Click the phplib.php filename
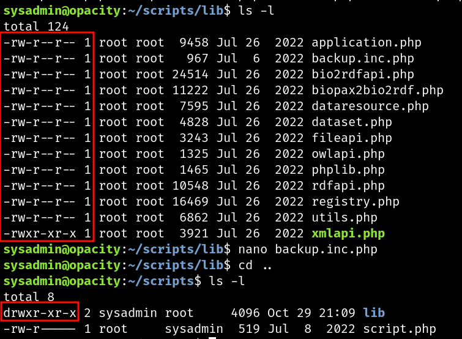The image size is (462, 339). point(348,170)
